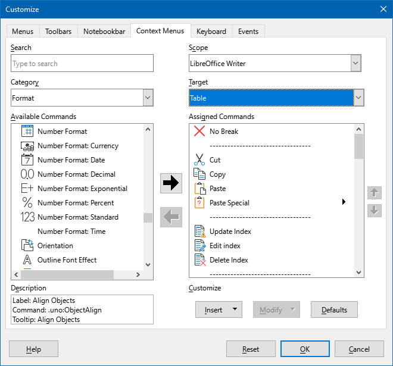Expand the Paste Special submenu arrow
The width and height of the screenshot is (393, 366).
tap(344, 202)
